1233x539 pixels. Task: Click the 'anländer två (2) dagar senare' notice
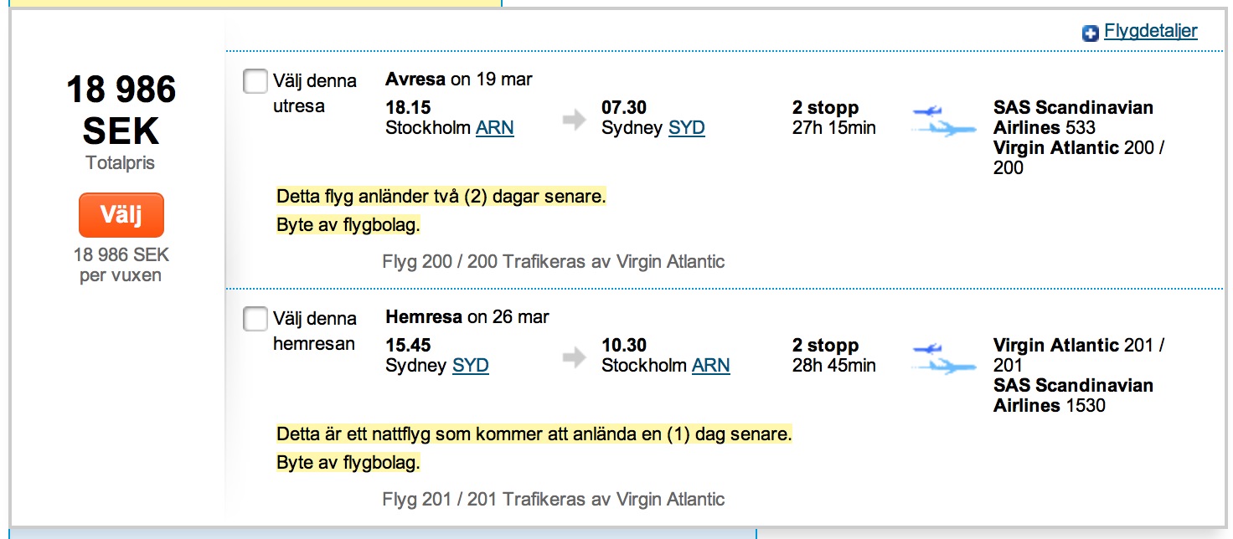441,198
